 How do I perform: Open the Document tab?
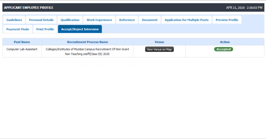click(150, 20)
